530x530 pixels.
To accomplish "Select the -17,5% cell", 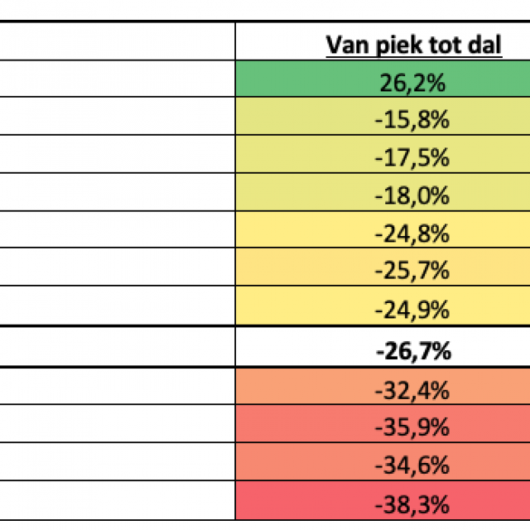I will click(411, 157).
